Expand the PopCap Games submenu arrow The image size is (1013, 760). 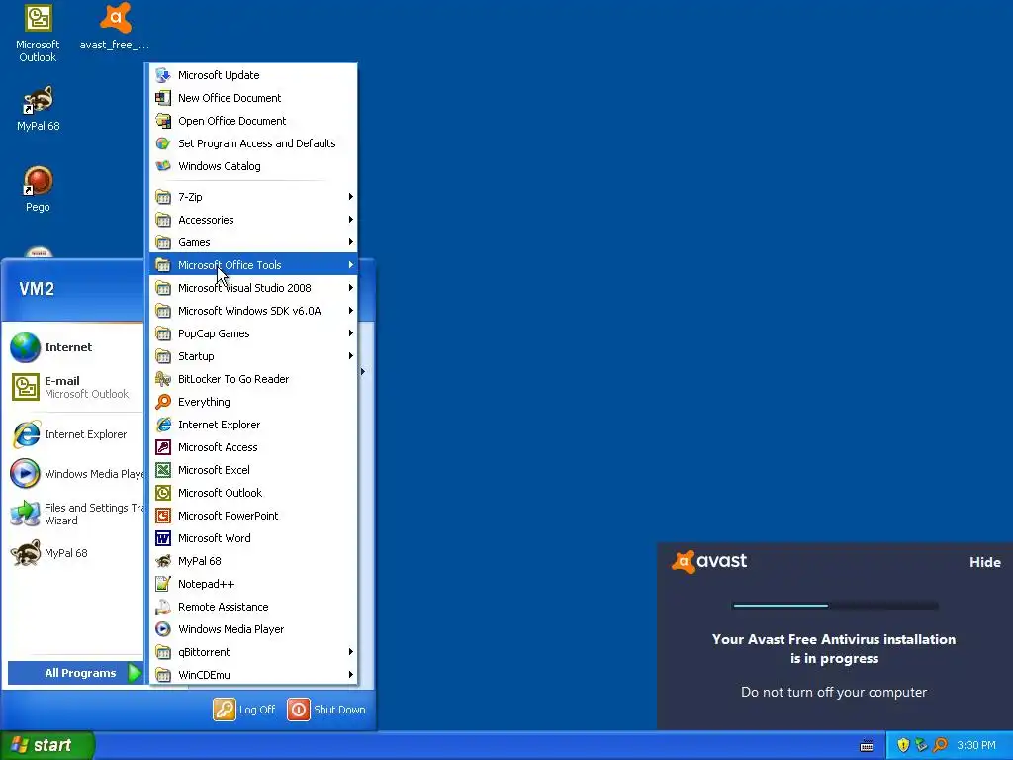pyautogui.click(x=351, y=333)
